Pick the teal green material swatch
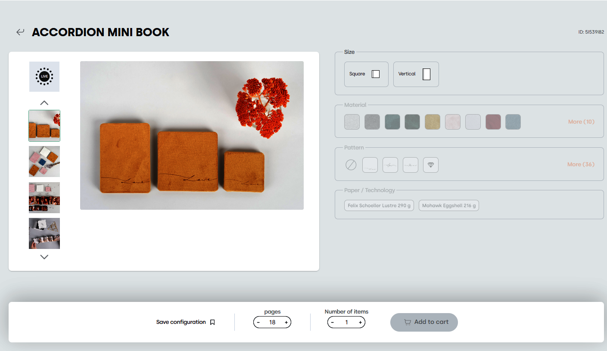The height and width of the screenshot is (351, 607). pyautogui.click(x=392, y=122)
